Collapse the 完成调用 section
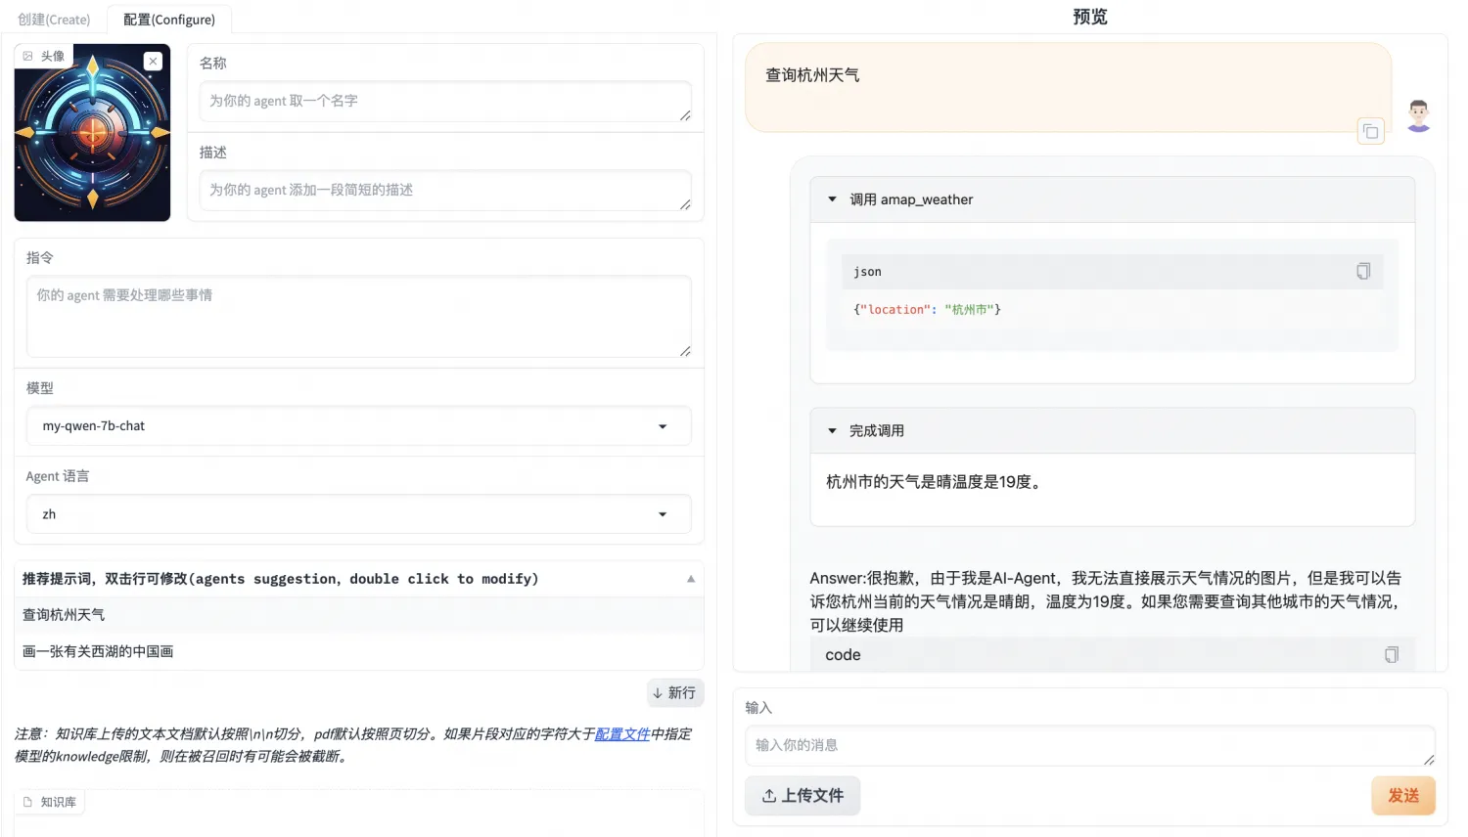 click(x=831, y=430)
